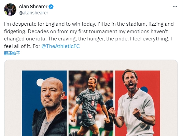Click the tweet line starting "I'm desperate for England"

pos(89,24)
